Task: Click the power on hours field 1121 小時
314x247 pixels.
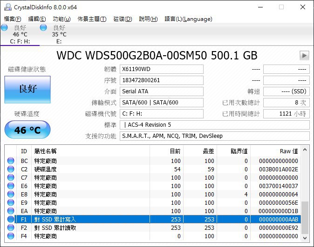Action: 287,114
